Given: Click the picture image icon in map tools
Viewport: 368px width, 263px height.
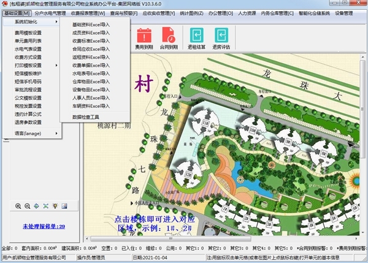Looking at the screenshot, I should coord(64,206).
